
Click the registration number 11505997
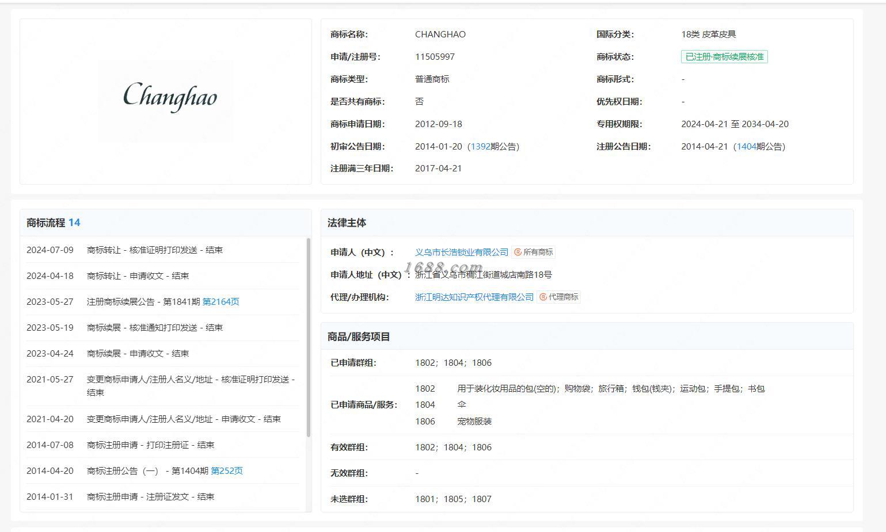435,57
